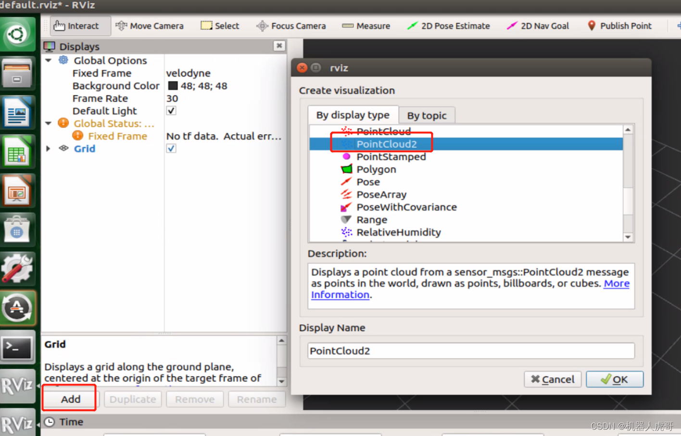Select the Fixed Frame warning status row
This screenshot has width=681, height=436.
[x=164, y=136]
